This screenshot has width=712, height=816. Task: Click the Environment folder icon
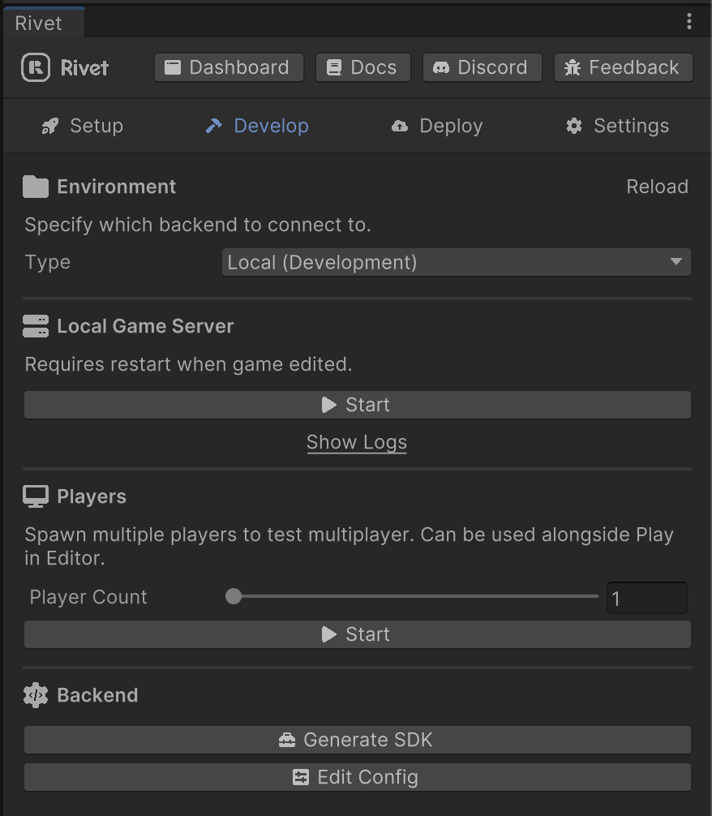click(34, 186)
